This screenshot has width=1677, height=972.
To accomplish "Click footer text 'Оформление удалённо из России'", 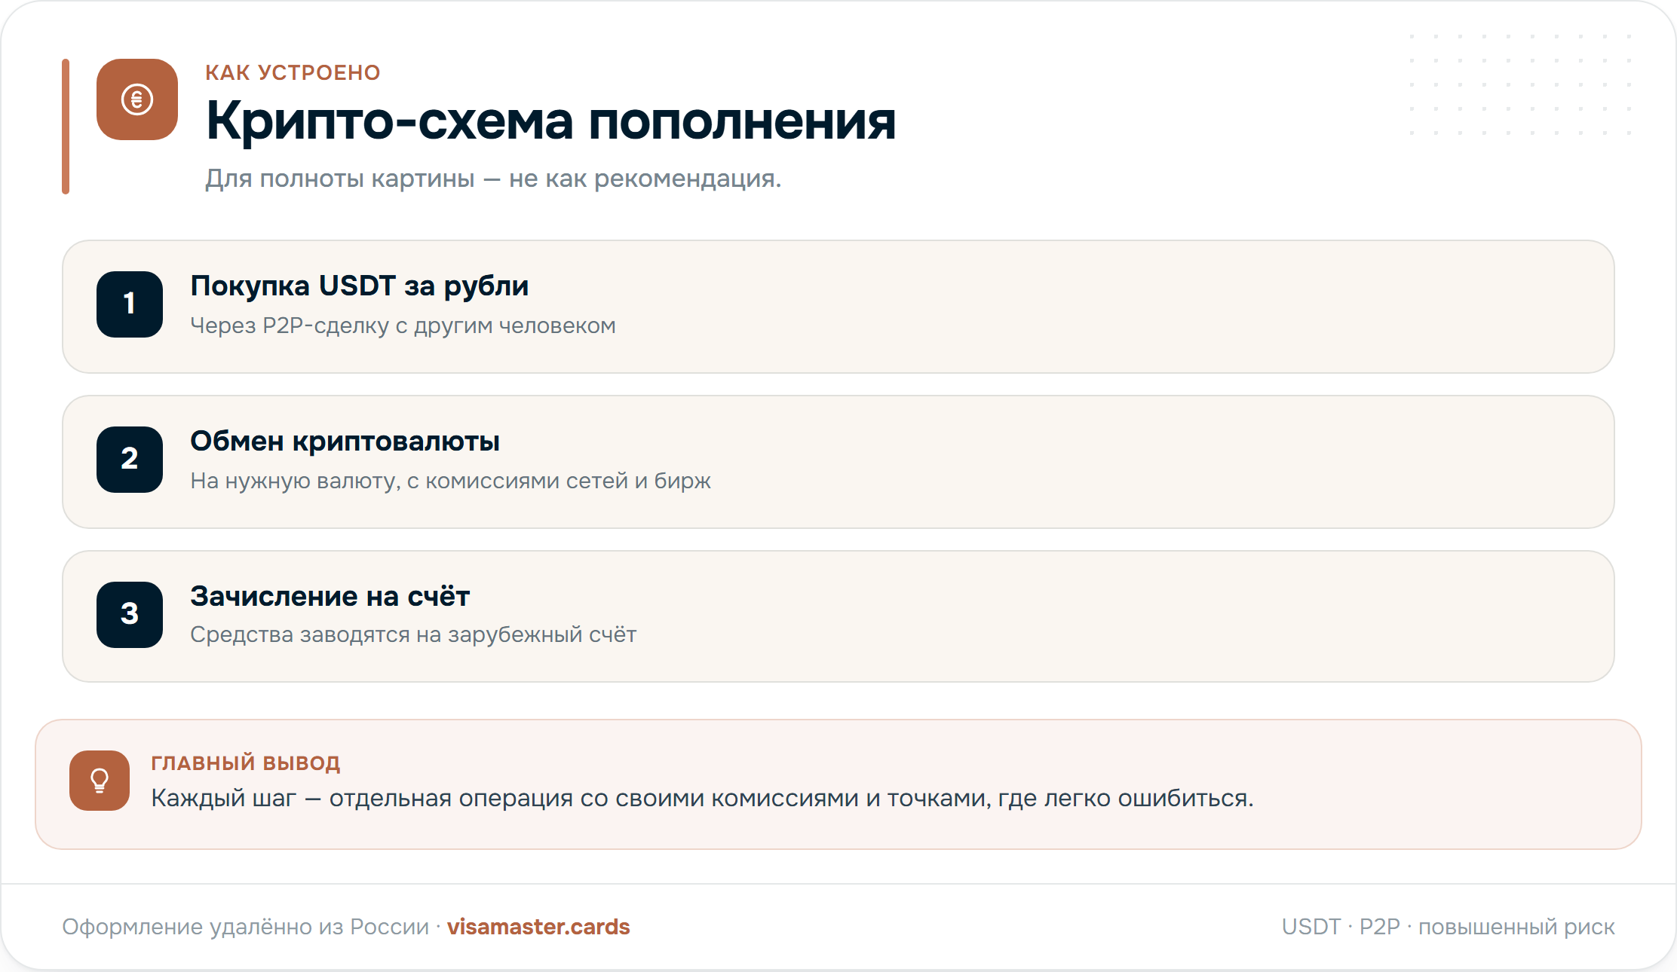I will point(245,927).
